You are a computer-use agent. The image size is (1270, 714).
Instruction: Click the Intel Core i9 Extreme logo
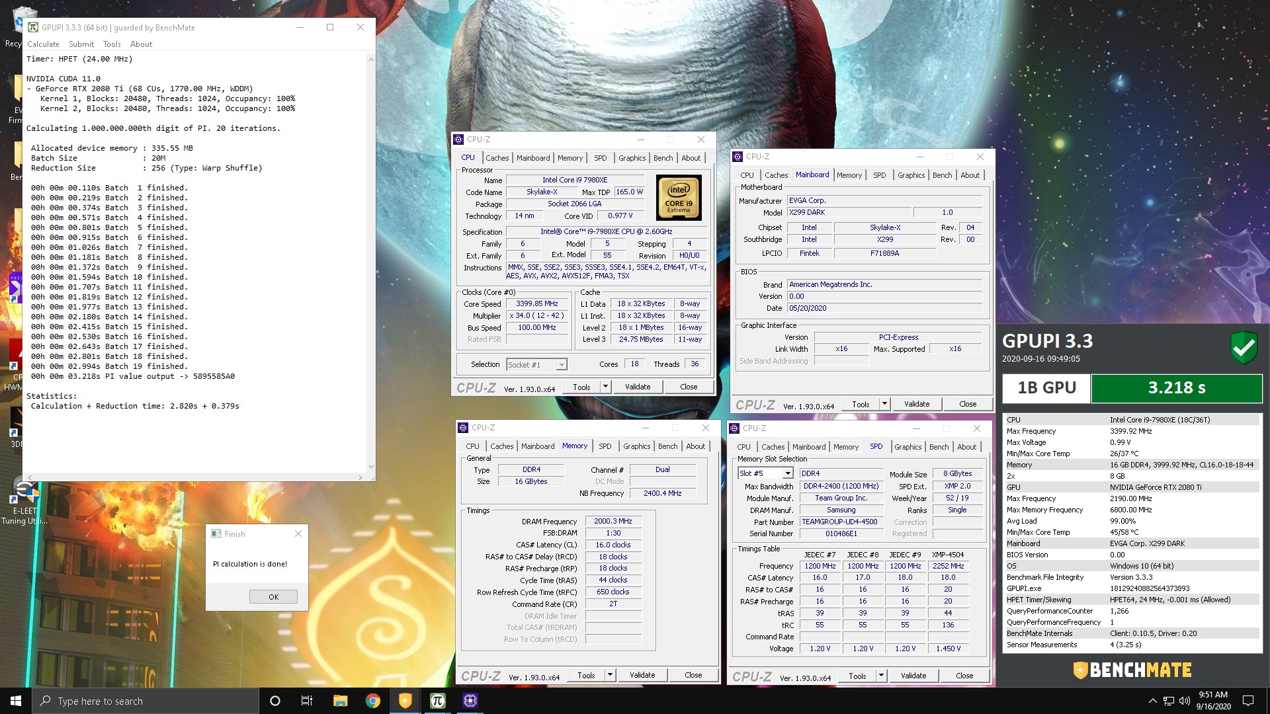(679, 198)
